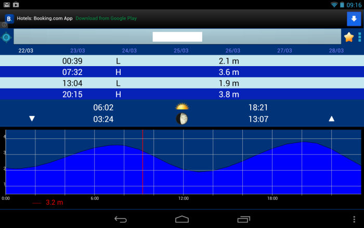Expand with the up triangle arrow
This screenshot has width=364, height=228.
click(331, 119)
